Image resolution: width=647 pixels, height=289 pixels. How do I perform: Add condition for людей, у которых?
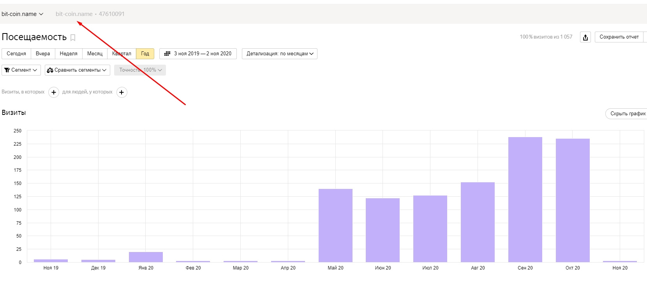(x=122, y=92)
